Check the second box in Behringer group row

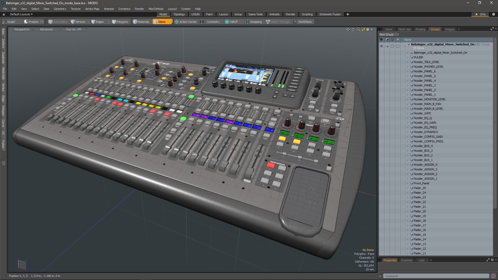tap(398, 46)
